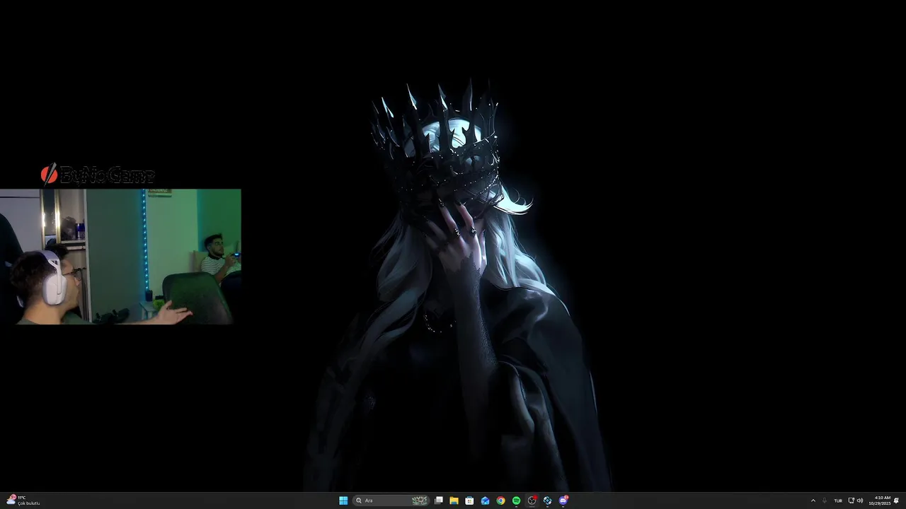Viewport: 906px width, 509px height.
Task: Click the search highlight image in search box
Action: tap(420, 501)
